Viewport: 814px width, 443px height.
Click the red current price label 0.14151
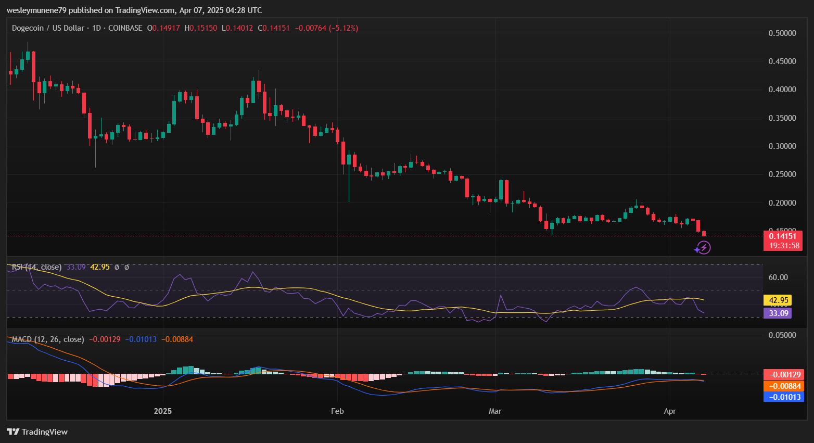pos(782,236)
